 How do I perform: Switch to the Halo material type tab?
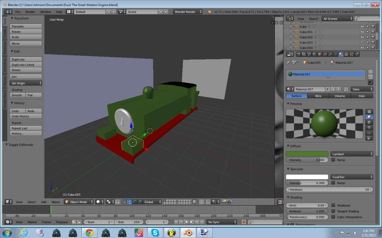pyautogui.click(x=362, y=96)
